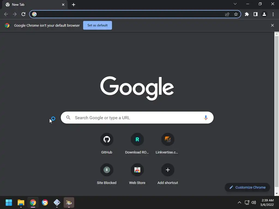Bookmark this tab with the star
Viewport: 279px width, 209px height.
[236, 14]
